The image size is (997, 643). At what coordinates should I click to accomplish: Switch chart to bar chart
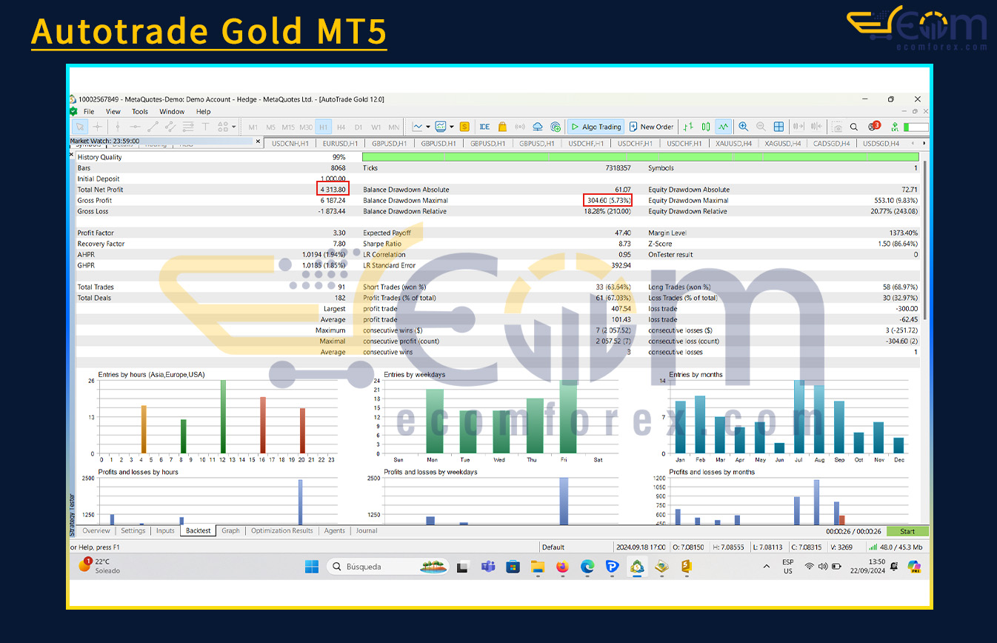click(x=688, y=127)
